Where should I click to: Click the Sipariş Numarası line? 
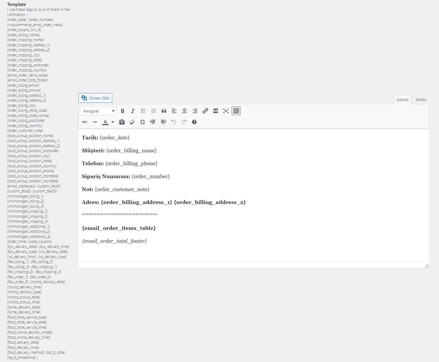(x=126, y=176)
